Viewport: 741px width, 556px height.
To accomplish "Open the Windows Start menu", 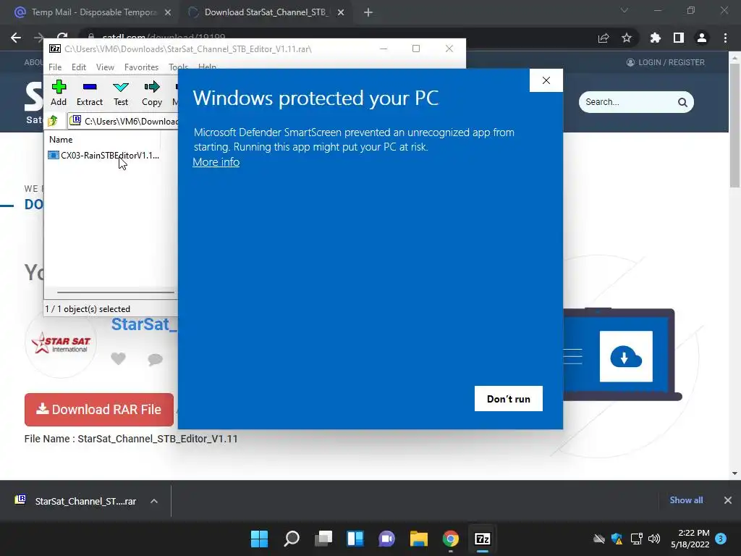I will click(259, 539).
